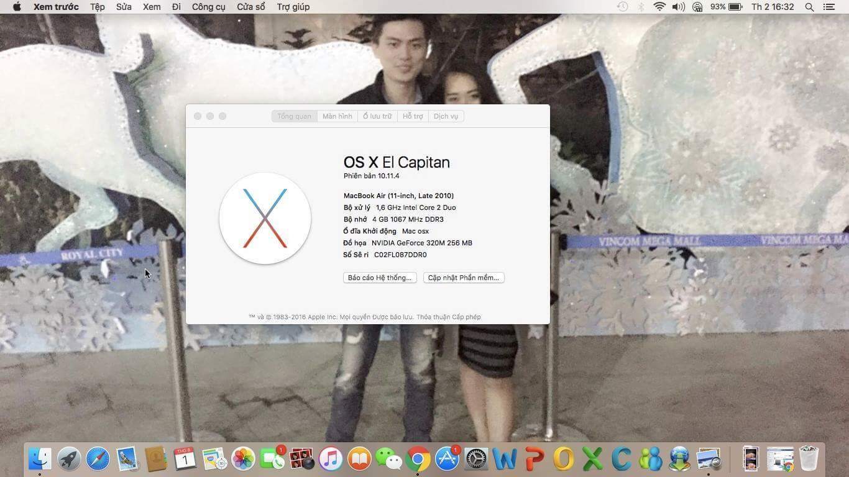The height and width of the screenshot is (477, 849).
Task: Open Thỏa thuận Cấp phép link
Action: pos(448,317)
